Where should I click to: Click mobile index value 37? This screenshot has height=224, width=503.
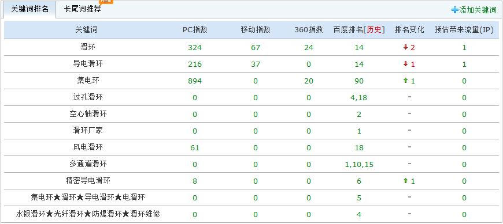tap(256, 64)
